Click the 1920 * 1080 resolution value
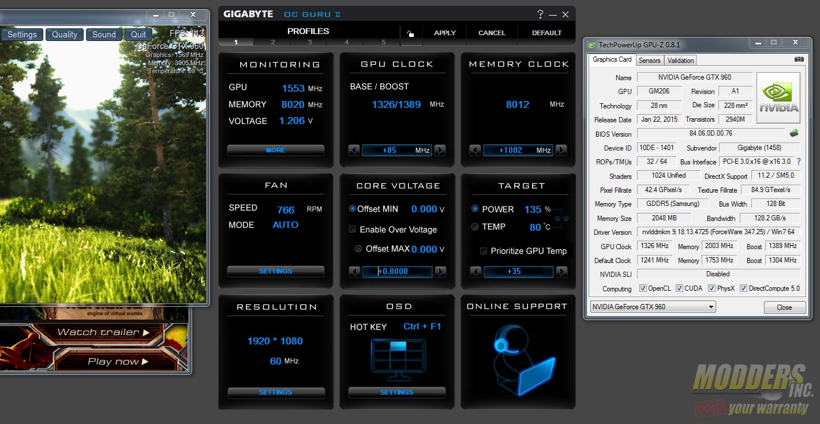The width and height of the screenshot is (820, 424). click(x=275, y=341)
